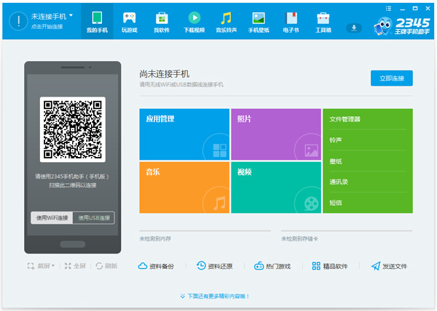This screenshot has height=311, width=437.
Task: Switch to 使用USB连接 mode
Action: tap(94, 217)
